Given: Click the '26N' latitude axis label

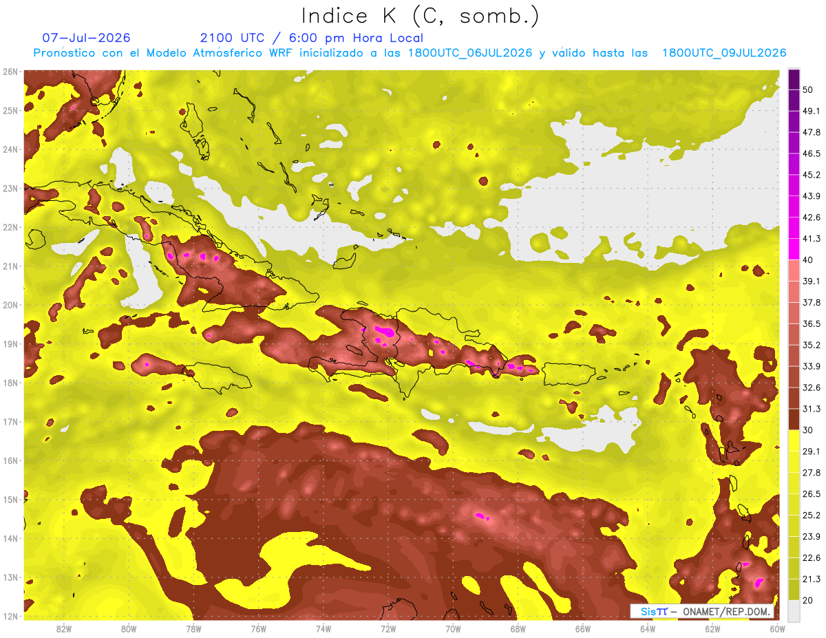Looking at the screenshot, I should coord(10,72).
